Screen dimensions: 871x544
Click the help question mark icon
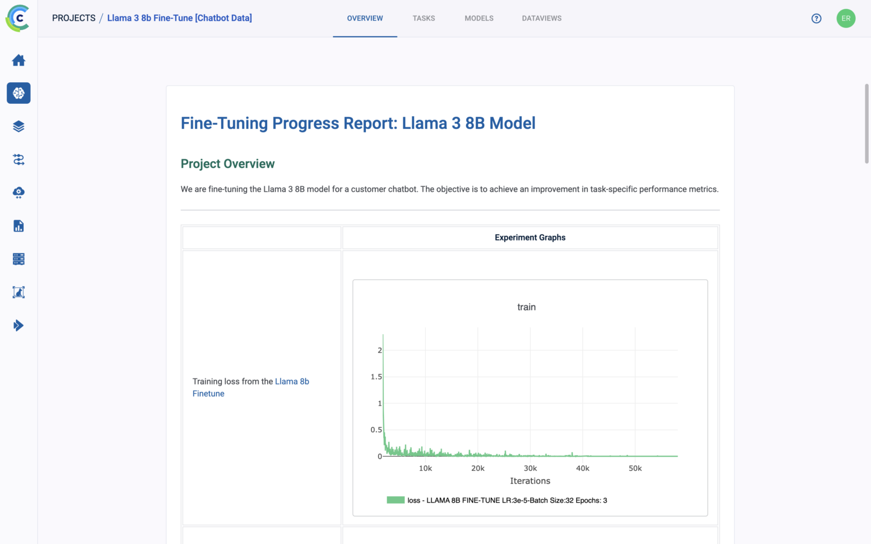pyautogui.click(x=816, y=18)
